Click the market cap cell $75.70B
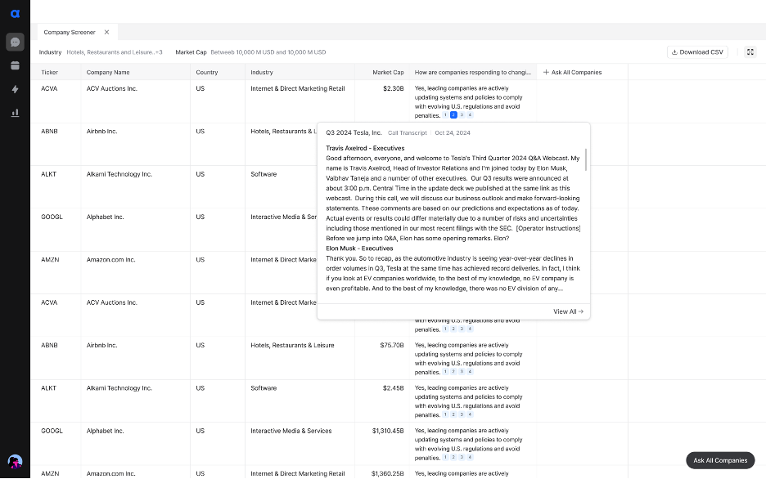The height and width of the screenshot is (479, 766). point(392,345)
